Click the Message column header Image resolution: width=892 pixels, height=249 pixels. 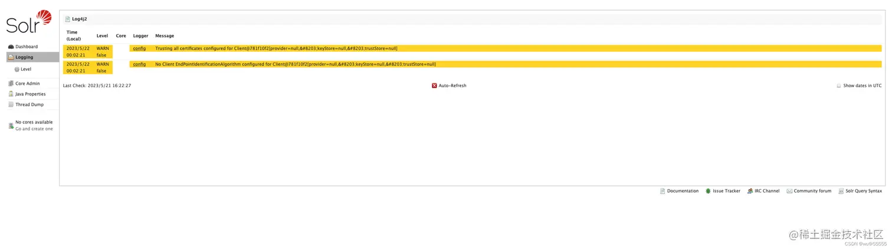pos(165,36)
